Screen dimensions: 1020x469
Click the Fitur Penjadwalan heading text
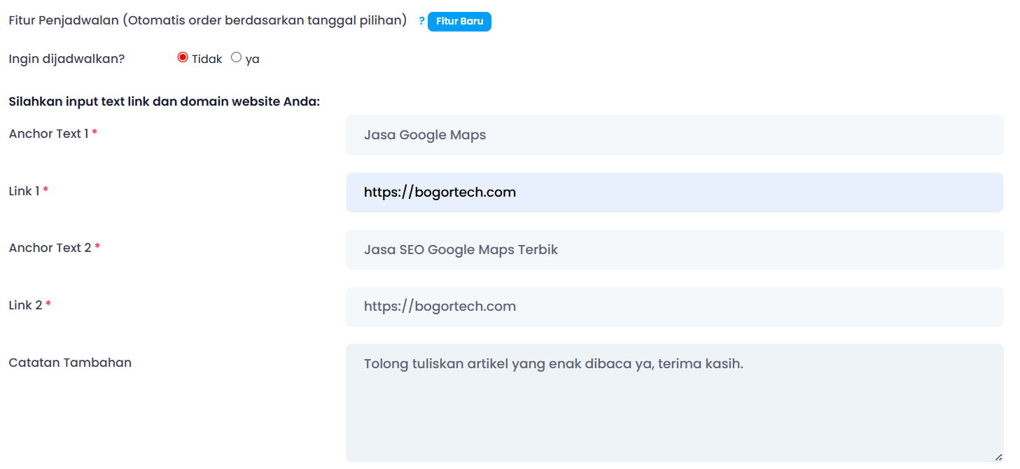[208, 20]
